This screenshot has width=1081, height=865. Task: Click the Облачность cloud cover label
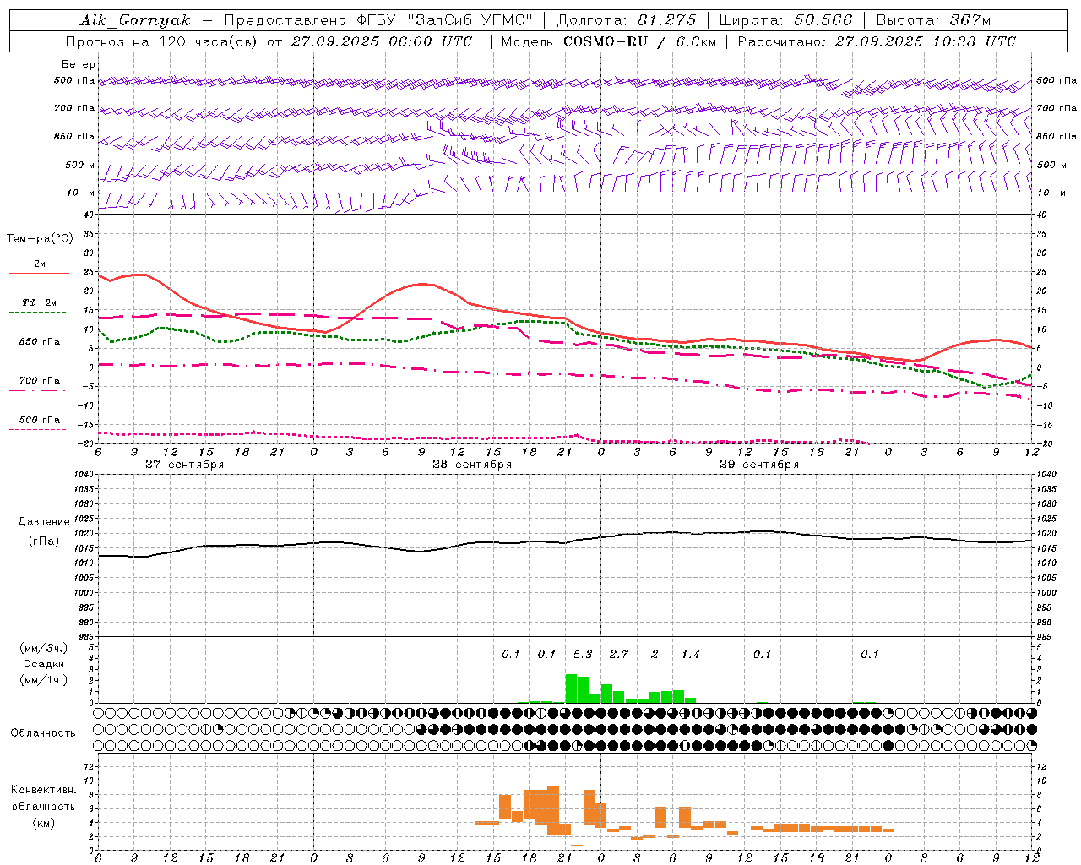coord(43,733)
